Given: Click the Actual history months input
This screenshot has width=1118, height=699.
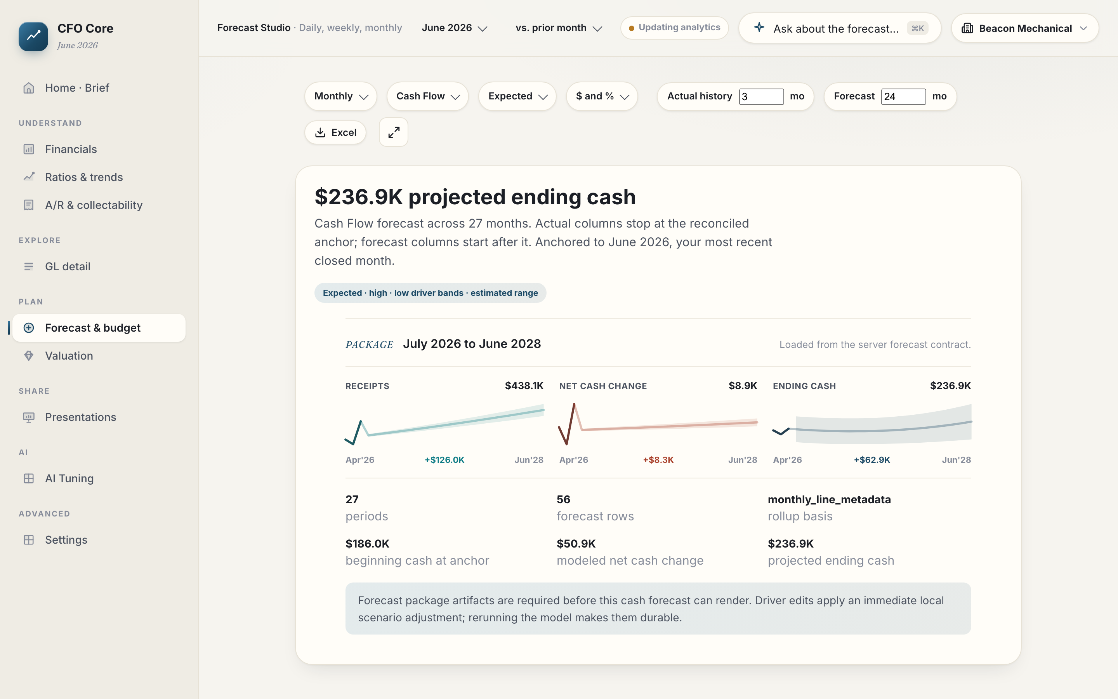Looking at the screenshot, I should 761,96.
